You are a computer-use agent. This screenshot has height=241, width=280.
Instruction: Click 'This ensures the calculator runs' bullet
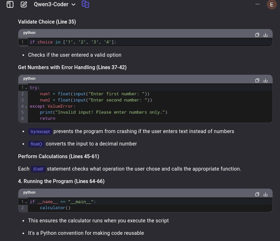click(99, 221)
